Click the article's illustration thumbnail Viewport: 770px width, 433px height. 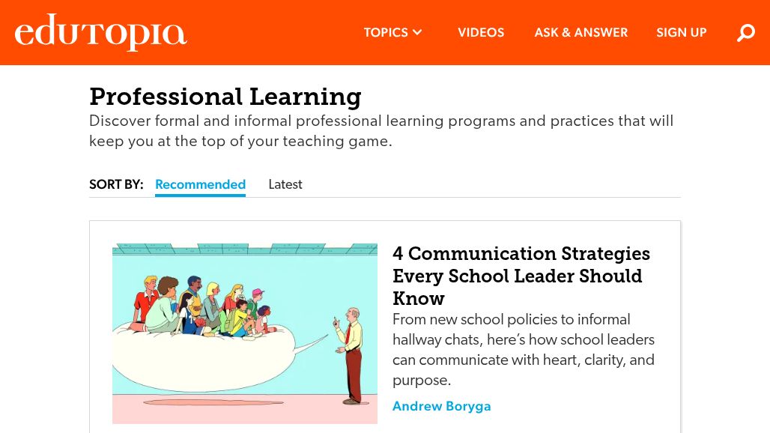tap(245, 333)
